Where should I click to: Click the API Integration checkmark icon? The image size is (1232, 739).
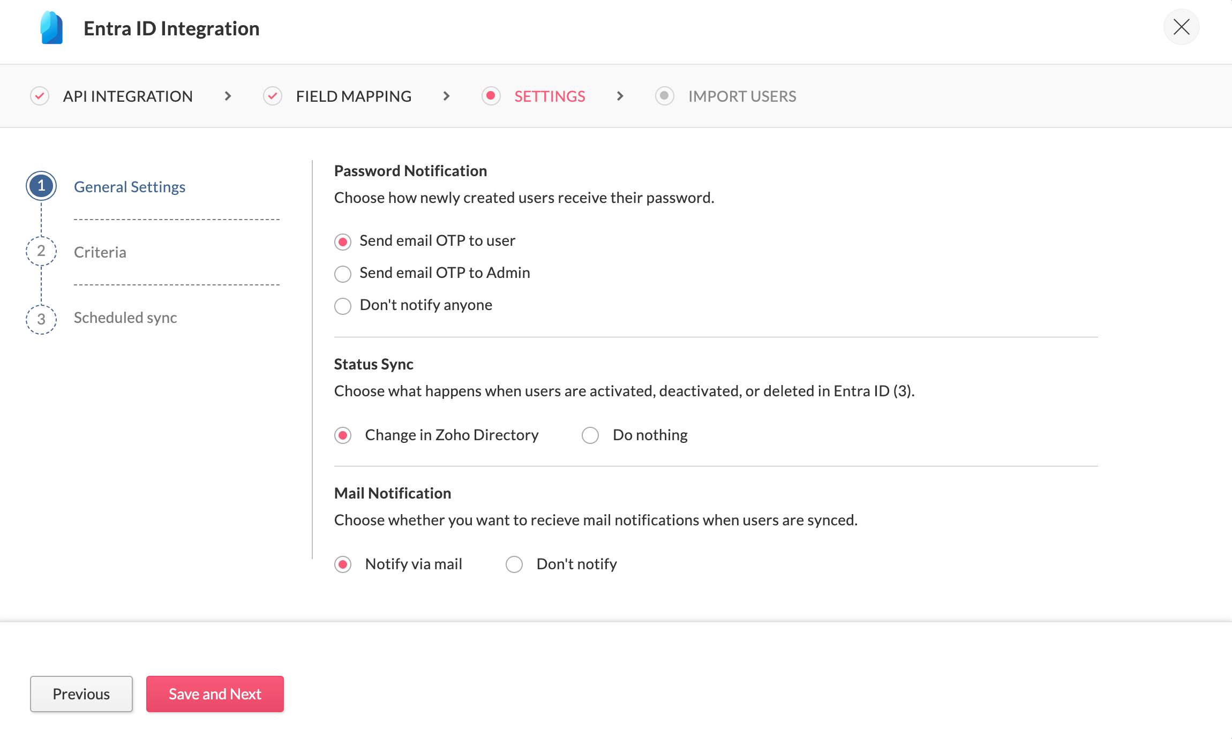click(40, 96)
